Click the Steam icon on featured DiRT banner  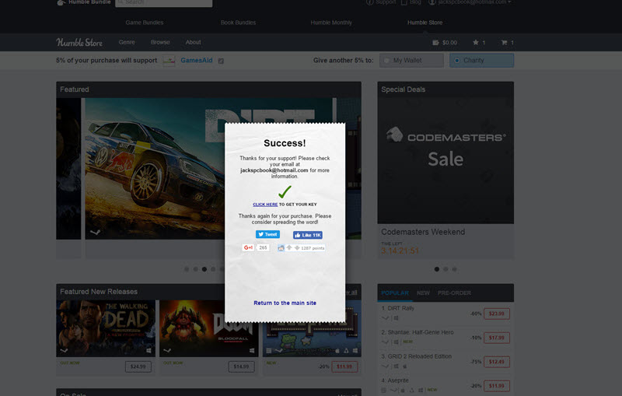point(95,232)
